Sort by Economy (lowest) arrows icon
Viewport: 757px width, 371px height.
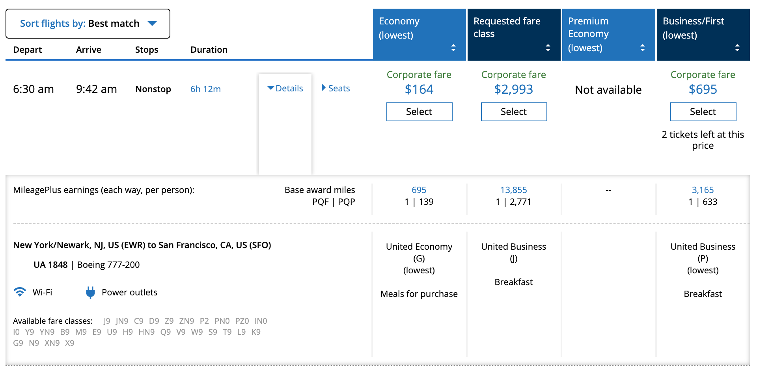click(453, 48)
